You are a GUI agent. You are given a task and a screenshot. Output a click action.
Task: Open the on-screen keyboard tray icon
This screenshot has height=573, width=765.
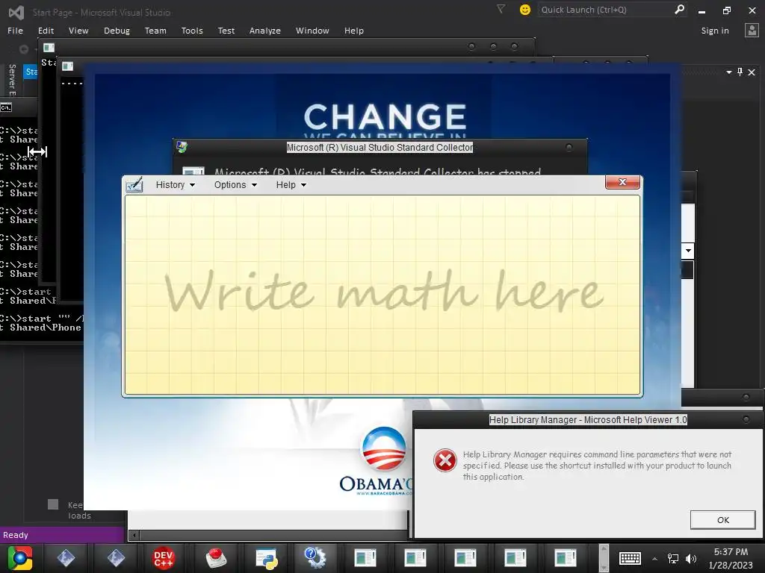pyautogui.click(x=630, y=558)
